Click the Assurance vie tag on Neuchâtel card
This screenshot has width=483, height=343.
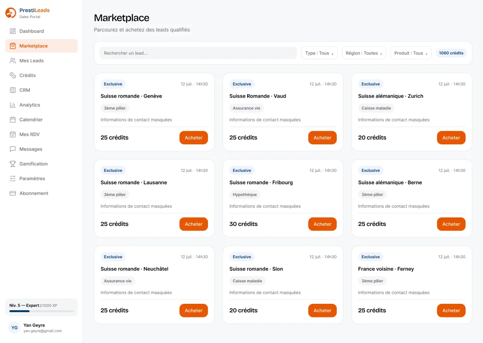pyautogui.click(x=118, y=281)
